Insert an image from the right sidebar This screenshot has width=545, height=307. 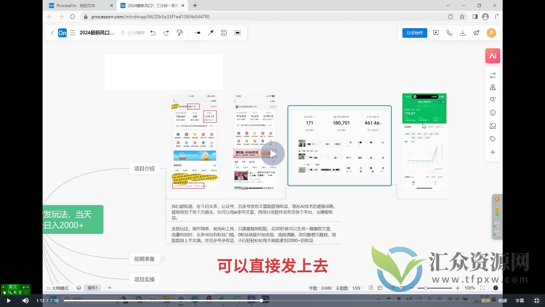[x=492, y=126]
